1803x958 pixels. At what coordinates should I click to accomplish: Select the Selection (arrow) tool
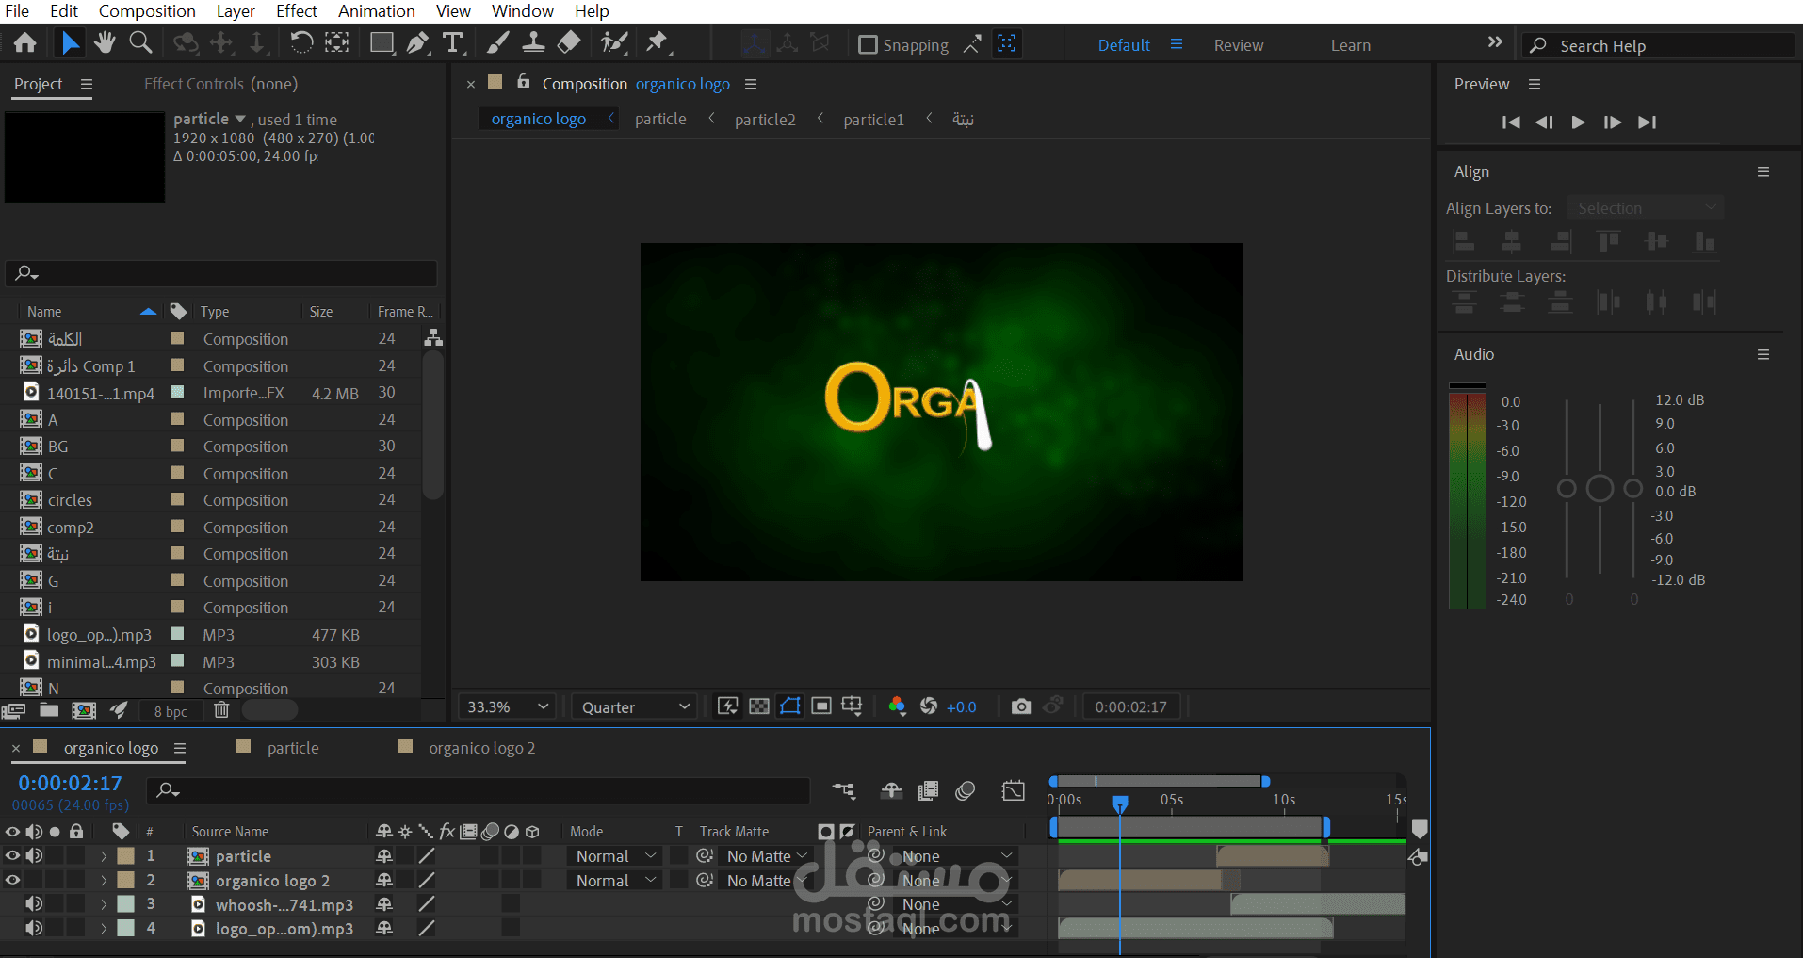71,43
